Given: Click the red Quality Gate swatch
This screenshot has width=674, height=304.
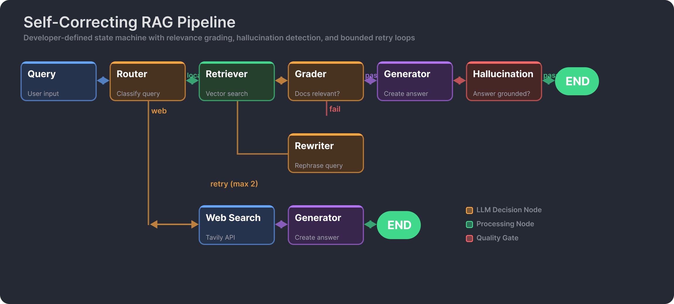Looking at the screenshot, I should [x=469, y=238].
